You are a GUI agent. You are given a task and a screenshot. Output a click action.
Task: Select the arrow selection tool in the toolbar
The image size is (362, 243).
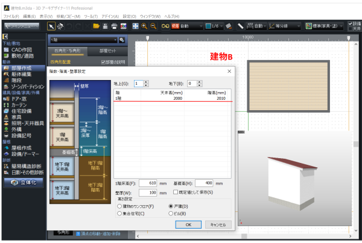coord(51,26)
